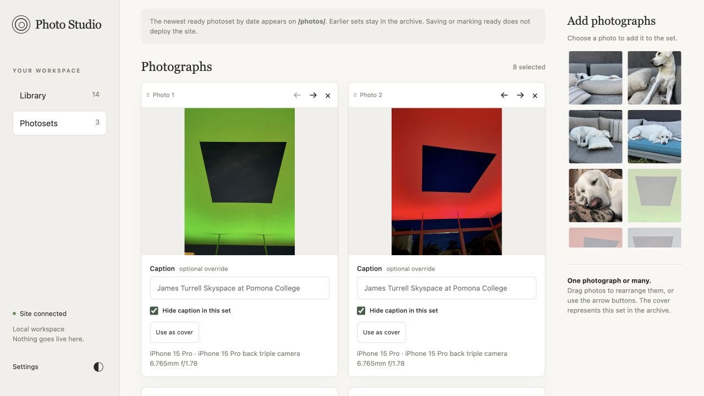
Task: Click the faded grey Skyspace thumbnail
Action: 654,238
